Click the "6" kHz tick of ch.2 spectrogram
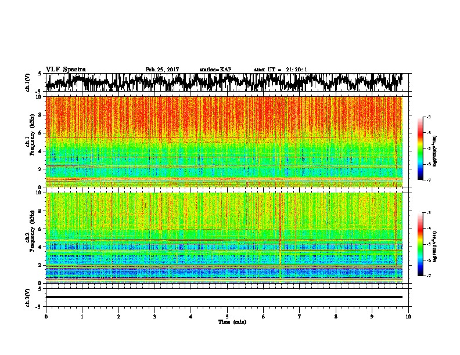 pos(41,229)
